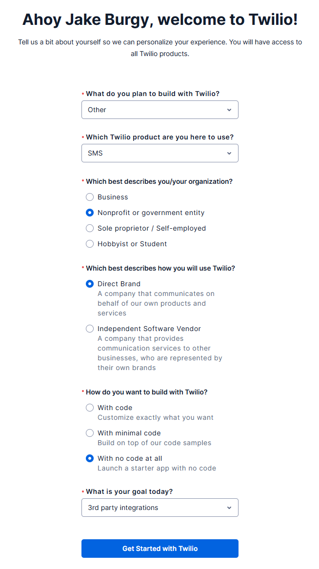Select the Business radio button
The height and width of the screenshot is (569, 319).
[x=90, y=197]
